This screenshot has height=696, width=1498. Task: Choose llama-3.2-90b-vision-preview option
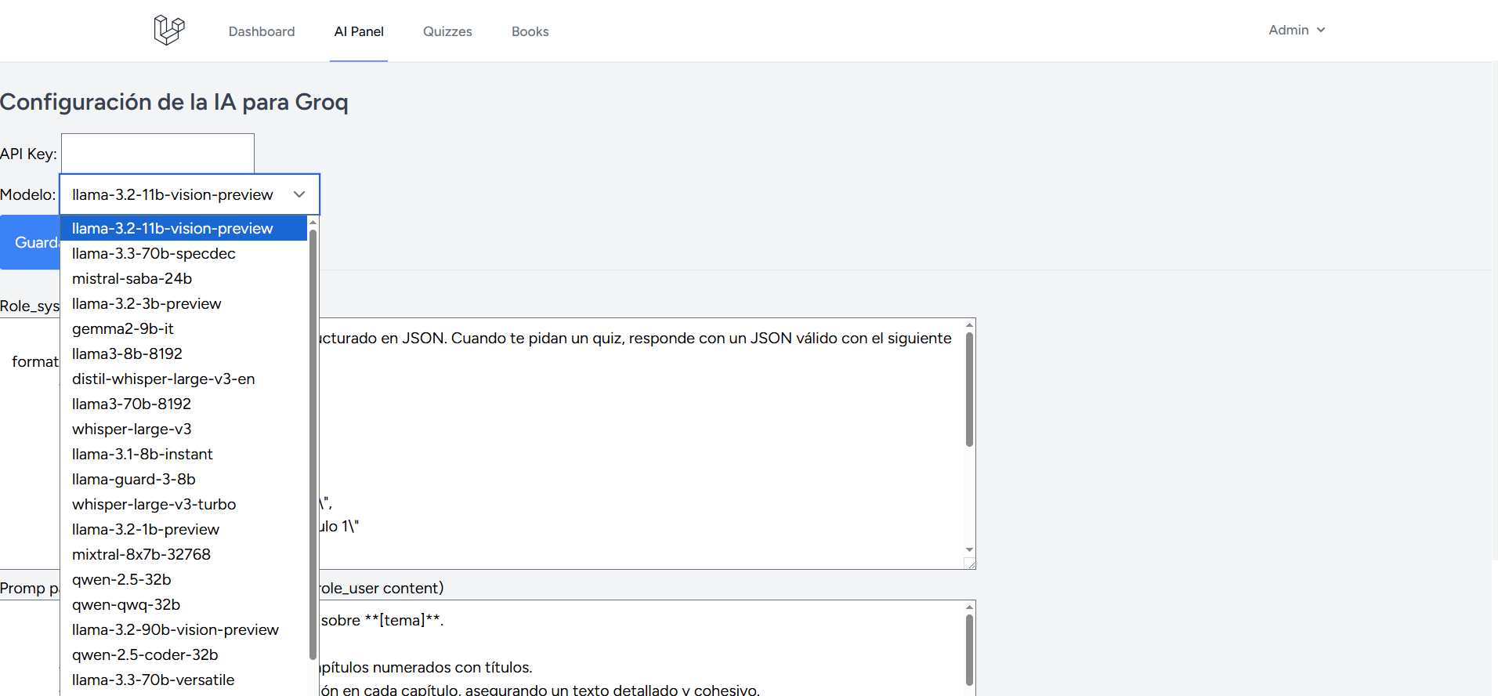183,629
